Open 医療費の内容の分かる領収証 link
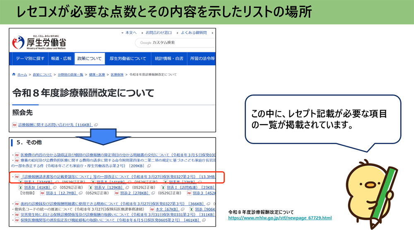Viewport: 414px width, 230px height. coord(118,155)
